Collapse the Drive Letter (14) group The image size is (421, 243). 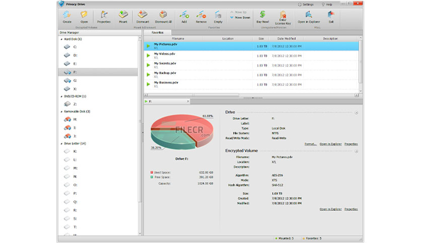pyautogui.click(x=61, y=144)
